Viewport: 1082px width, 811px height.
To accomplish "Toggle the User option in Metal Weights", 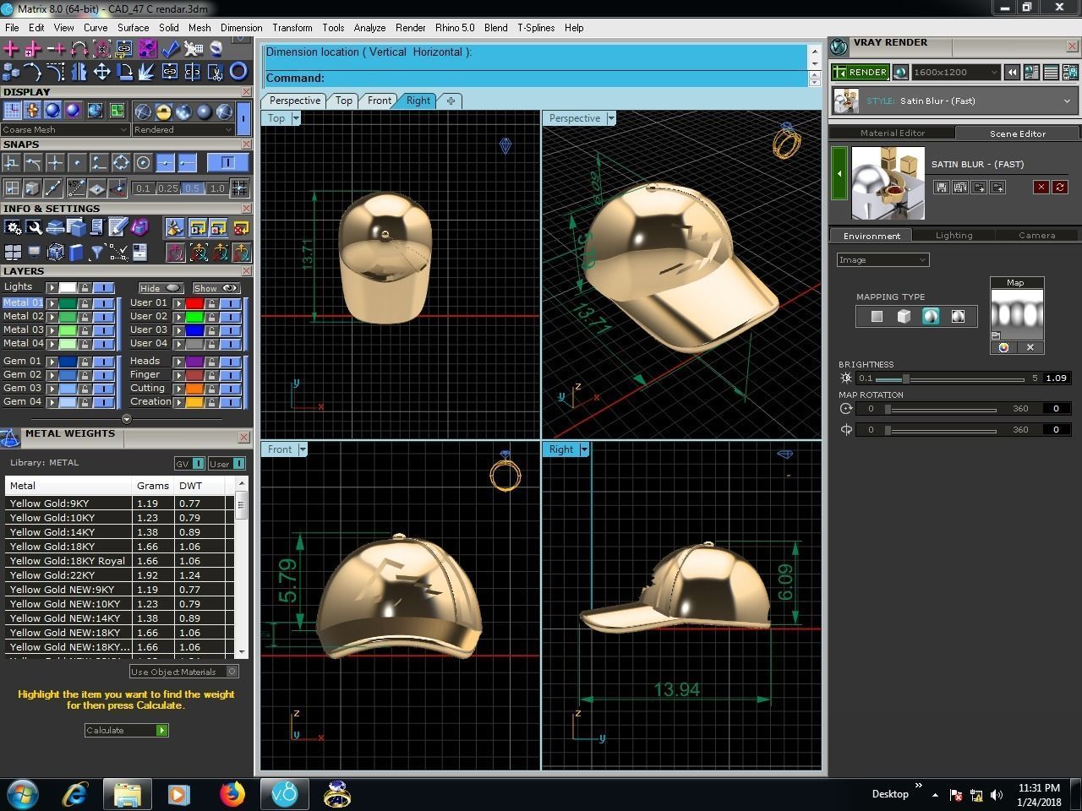I will [x=227, y=463].
